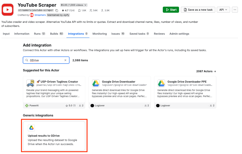The image size is (242, 154).
Task: Click Save as a new task
Action: click(x=198, y=10)
